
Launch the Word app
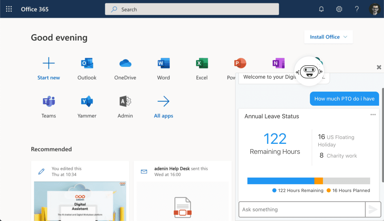click(x=164, y=63)
